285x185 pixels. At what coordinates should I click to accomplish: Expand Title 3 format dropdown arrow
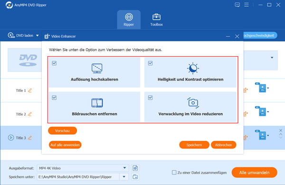point(268,136)
